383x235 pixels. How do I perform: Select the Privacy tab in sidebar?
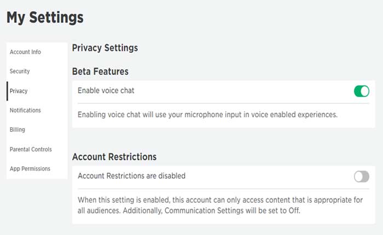pos(19,91)
